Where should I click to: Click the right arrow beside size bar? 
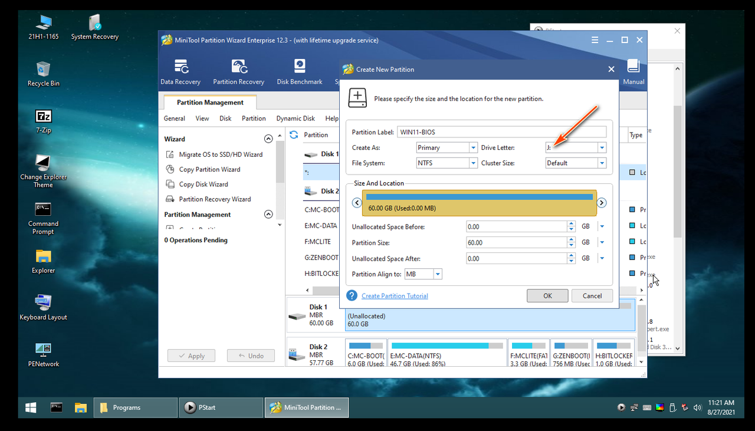[x=602, y=203]
